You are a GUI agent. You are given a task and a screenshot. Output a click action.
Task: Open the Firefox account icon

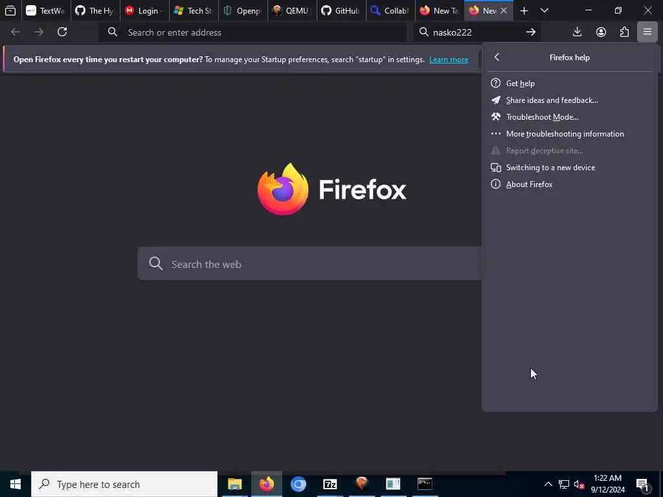click(x=601, y=32)
